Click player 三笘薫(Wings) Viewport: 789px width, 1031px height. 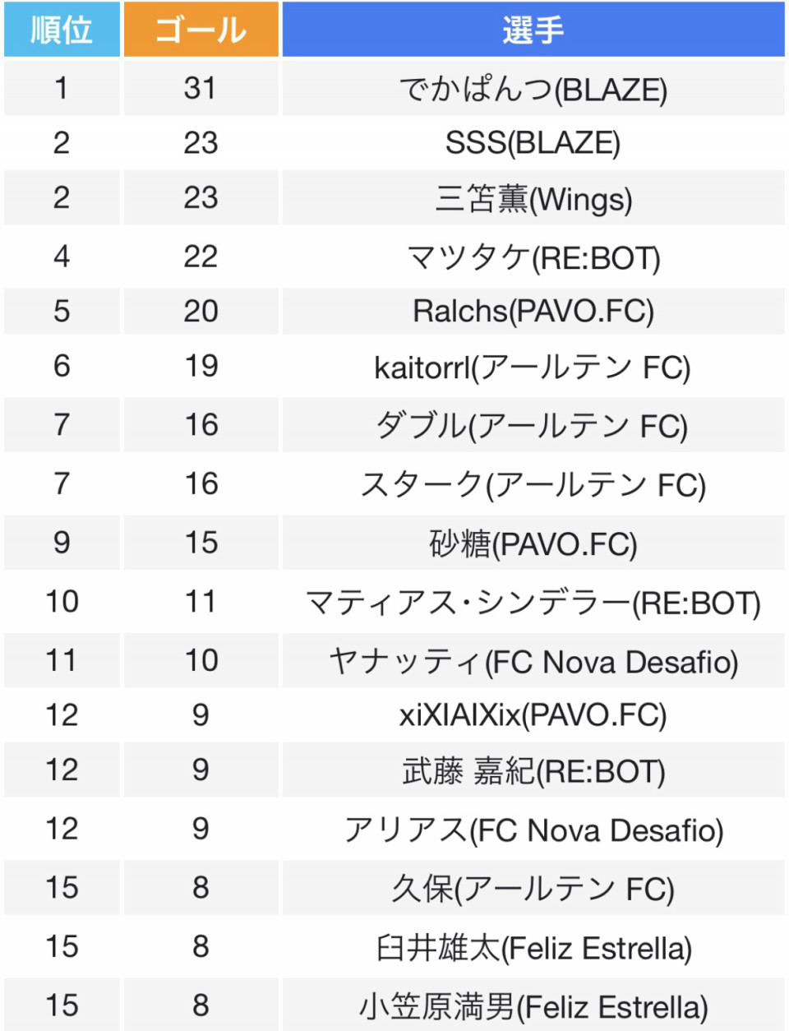[533, 198]
